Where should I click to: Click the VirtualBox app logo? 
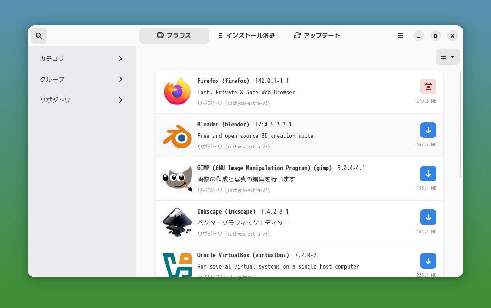coord(177,265)
